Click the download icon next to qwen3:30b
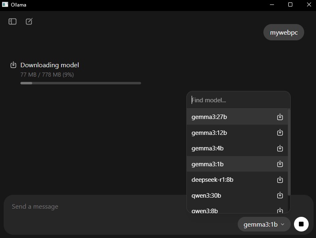Image resolution: width=316 pixels, height=238 pixels. click(x=280, y=195)
